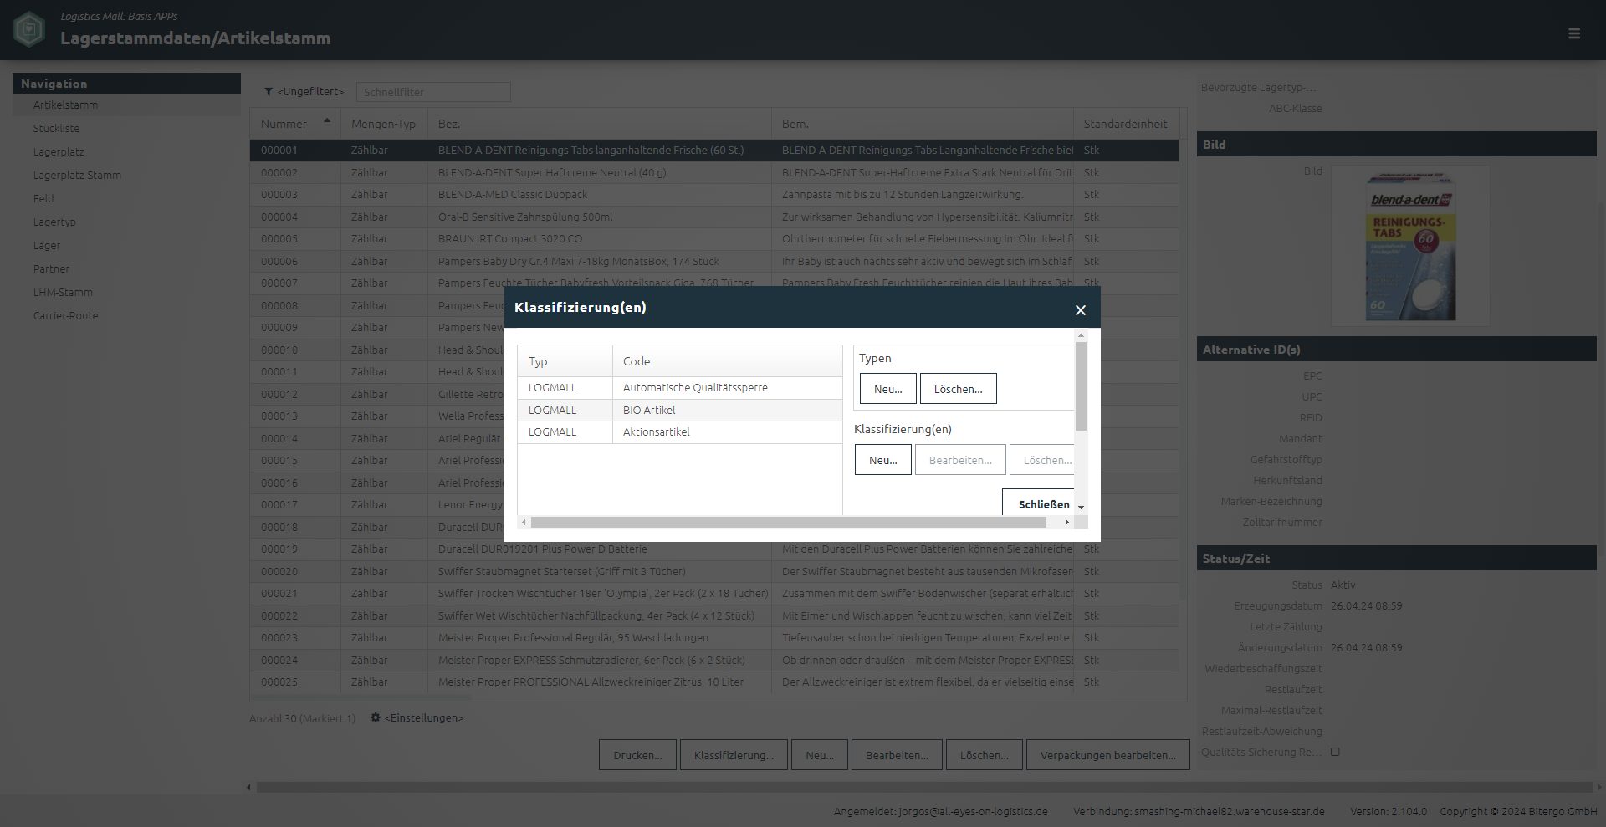
Task: Select article row 000001
Action: click(x=714, y=151)
